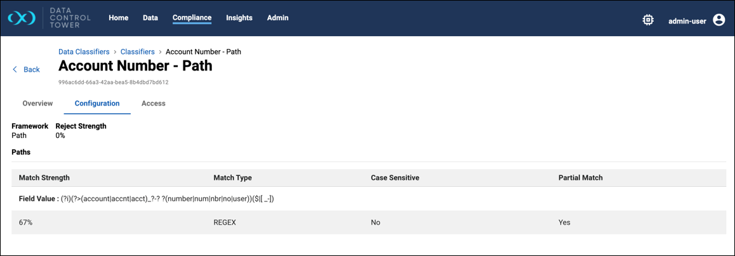The height and width of the screenshot is (256, 735).
Task: Open the Insights section
Action: tap(239, 18)
